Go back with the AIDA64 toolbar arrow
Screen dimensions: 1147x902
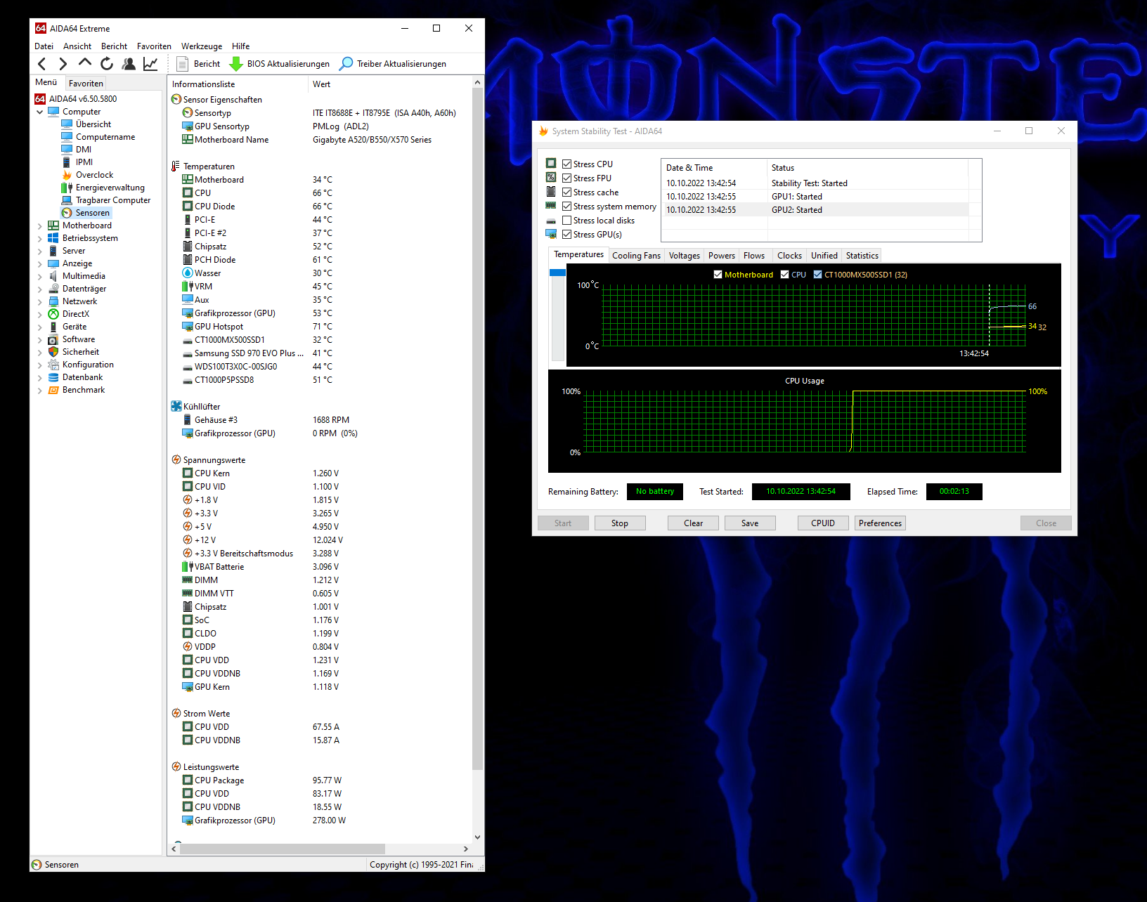pyautogui.click(x=42, y=64)
